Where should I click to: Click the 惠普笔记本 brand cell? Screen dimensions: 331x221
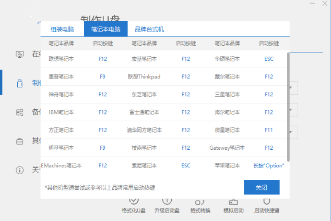(61, 76)
